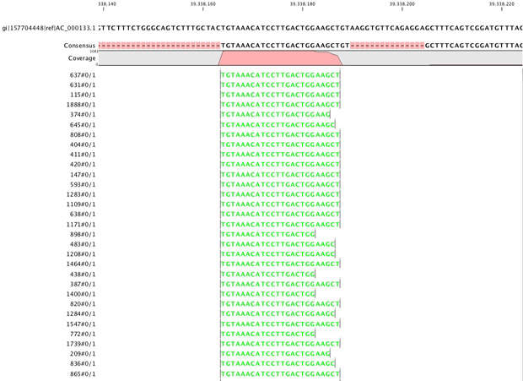Image resolution: width=523 pixels, height=381 pixels.
Task: Select read 1283#0/1 label
Action: click(81, 194)
